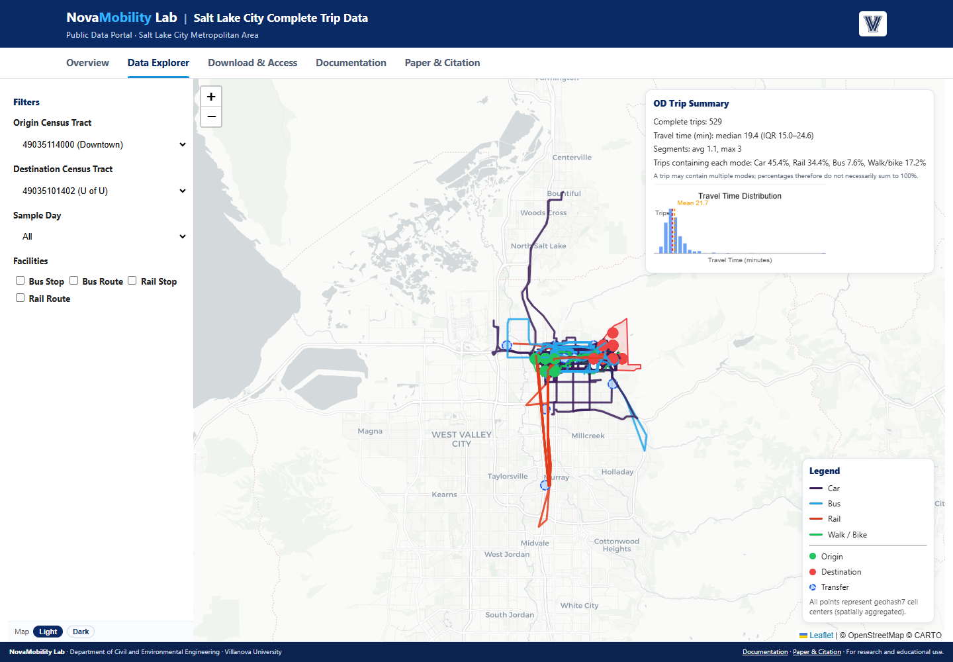Click the NovaMobility Lab header title

(x=122, y=18)
